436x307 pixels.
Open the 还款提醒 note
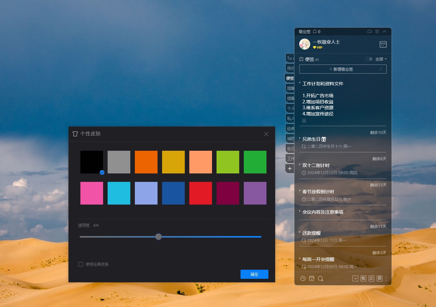[x=312, y=233]
